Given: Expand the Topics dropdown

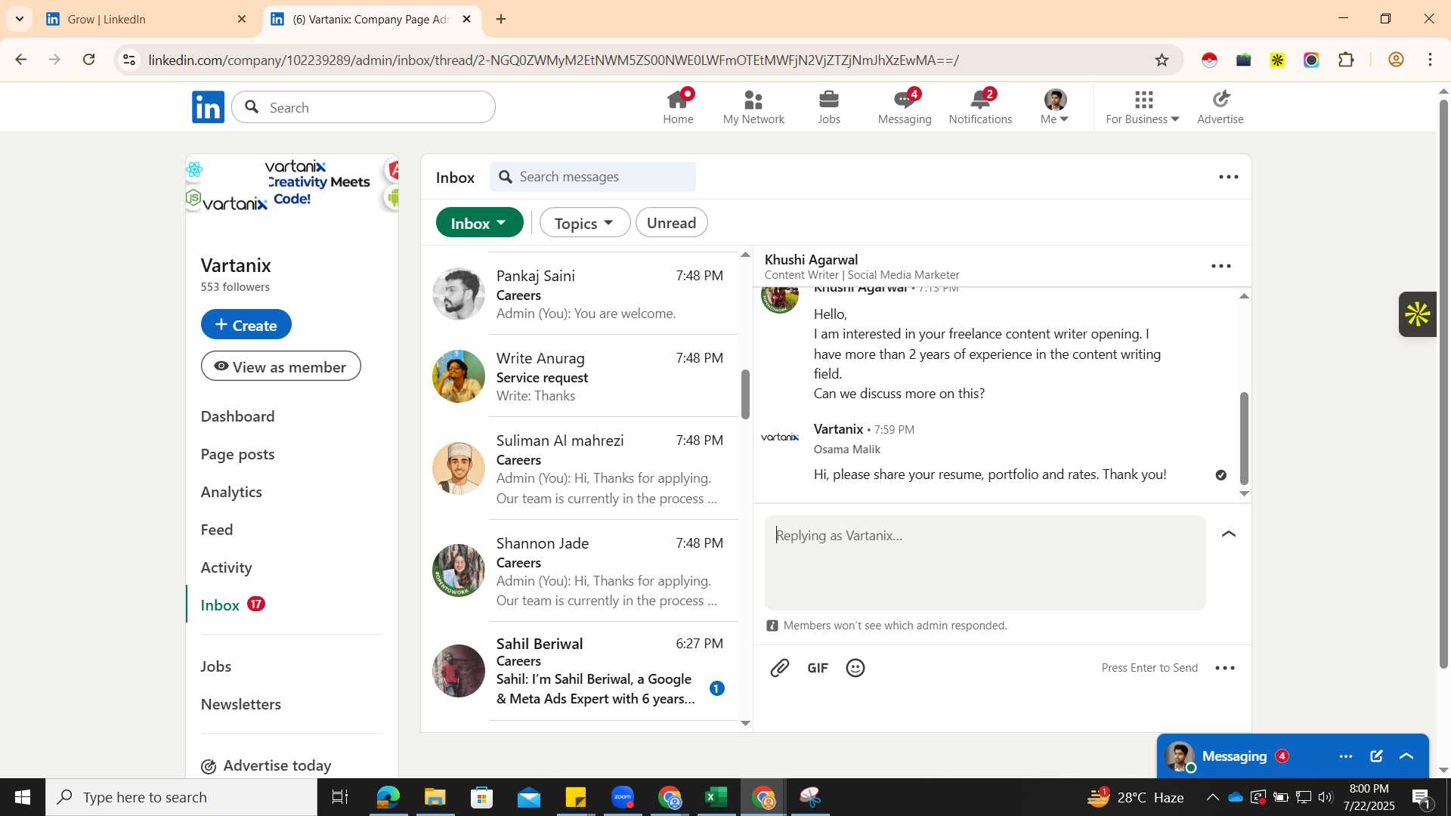Looking at the screenshot, I should pos(584,223).
